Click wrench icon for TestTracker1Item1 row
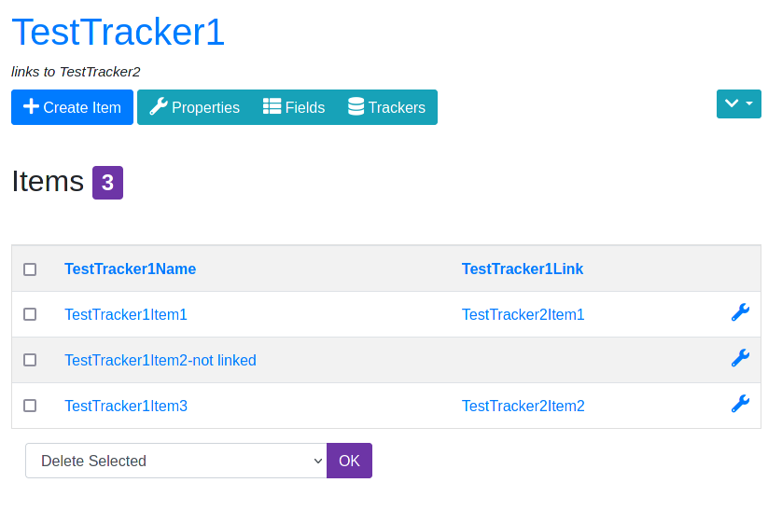Image resolution: width=768 pixels, height=524 pixels. point(740,312)
